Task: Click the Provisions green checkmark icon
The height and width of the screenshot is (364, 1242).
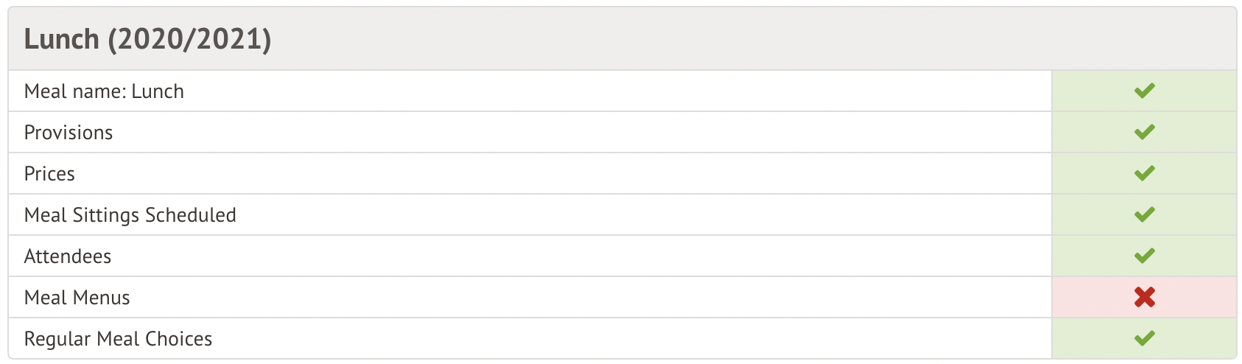Action: pyautogui.click(x=1144, y=132)
